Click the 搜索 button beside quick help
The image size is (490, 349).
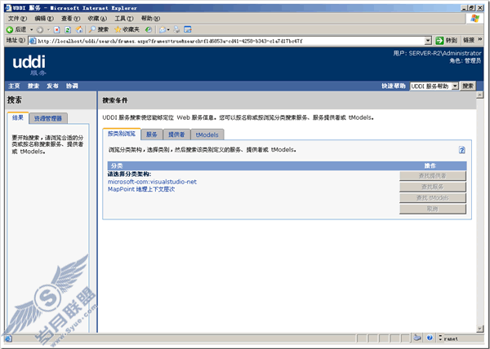(x=468, y=86)
